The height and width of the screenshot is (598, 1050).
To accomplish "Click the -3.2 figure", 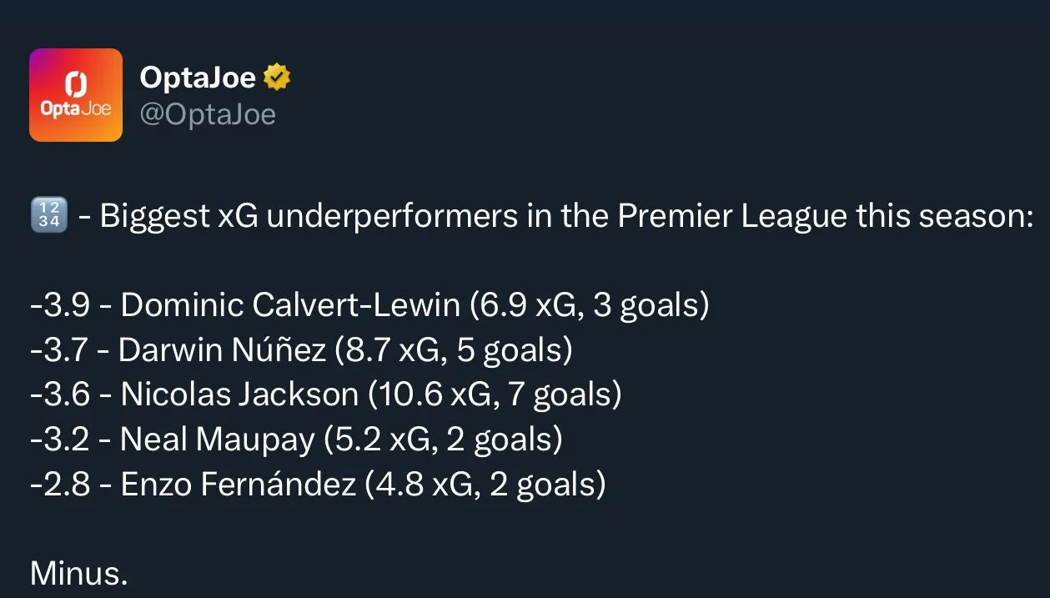I will coord(59,439).
